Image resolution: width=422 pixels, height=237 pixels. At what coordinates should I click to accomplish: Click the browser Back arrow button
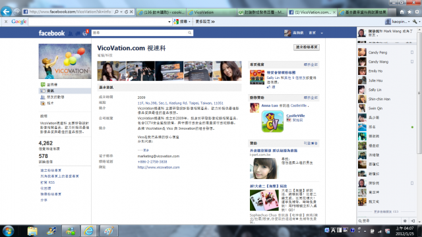pos(6,12)
